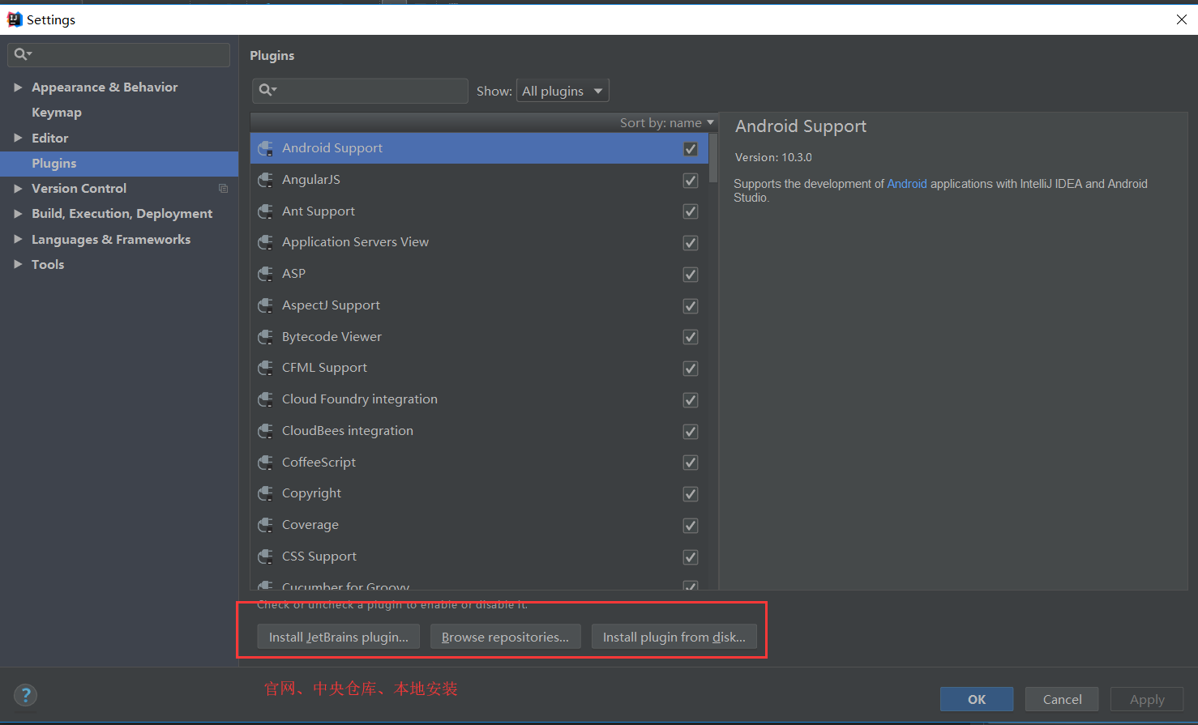The image size is (1198, 725).
Task: Toggle the CSS Support checkbox
Action: [x=691, y=557]
